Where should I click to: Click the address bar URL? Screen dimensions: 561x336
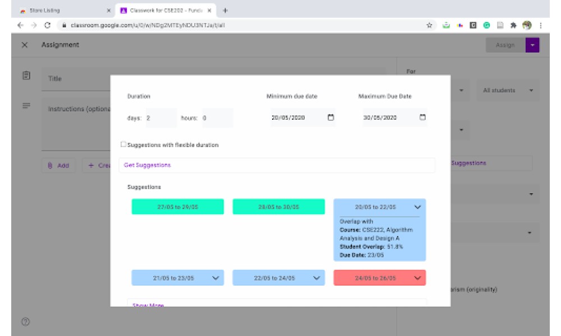click(x=148, y=25)
